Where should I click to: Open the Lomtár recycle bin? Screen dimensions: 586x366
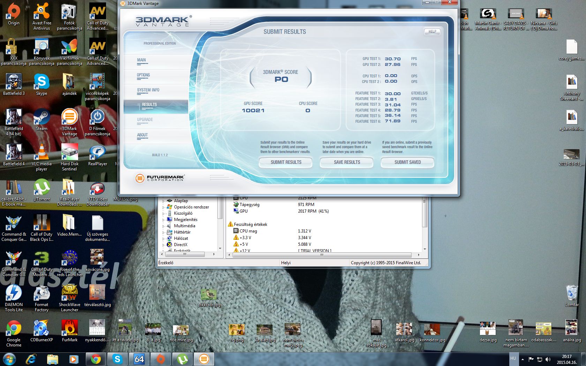tap(572, 296)
